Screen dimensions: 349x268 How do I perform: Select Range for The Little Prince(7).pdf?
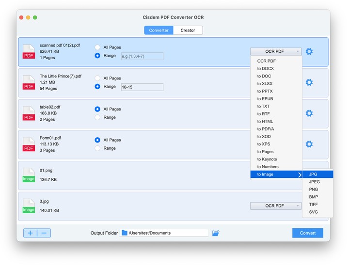pyautogui.click(x=98, y=87)
